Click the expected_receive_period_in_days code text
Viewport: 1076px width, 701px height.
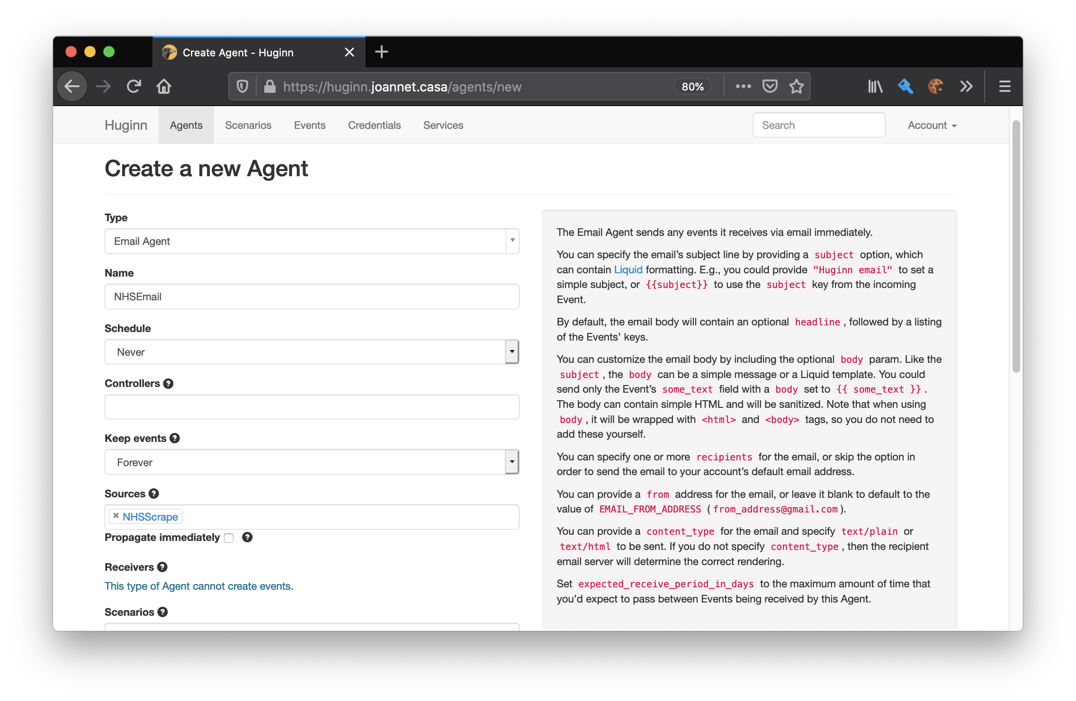[665, 584]
